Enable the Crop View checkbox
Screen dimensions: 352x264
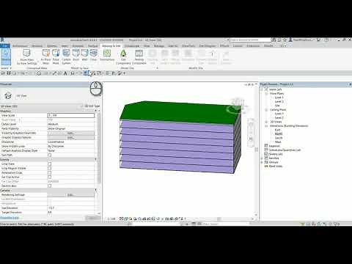50,164
